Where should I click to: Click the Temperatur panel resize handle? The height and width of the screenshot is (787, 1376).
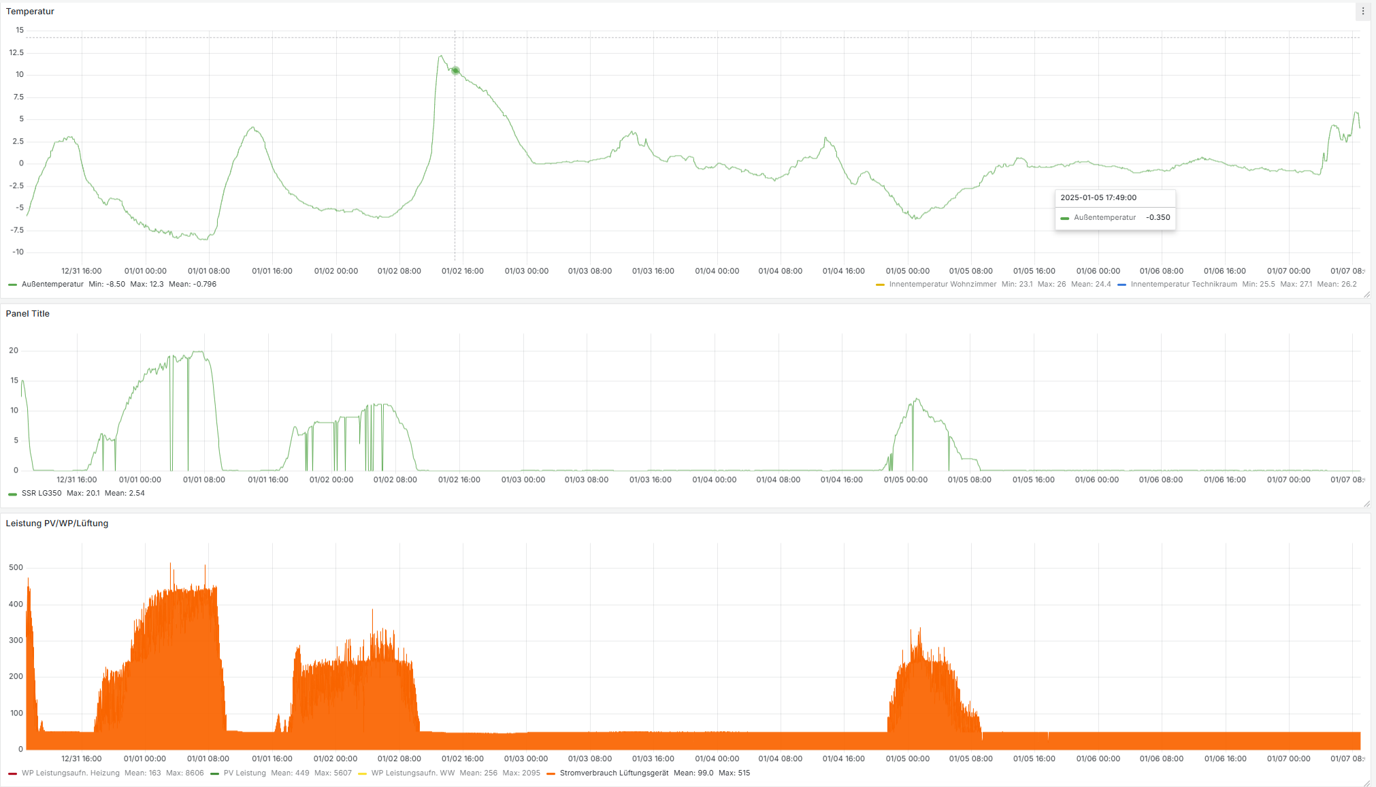pyautogui.click(x=1366, y=295)
